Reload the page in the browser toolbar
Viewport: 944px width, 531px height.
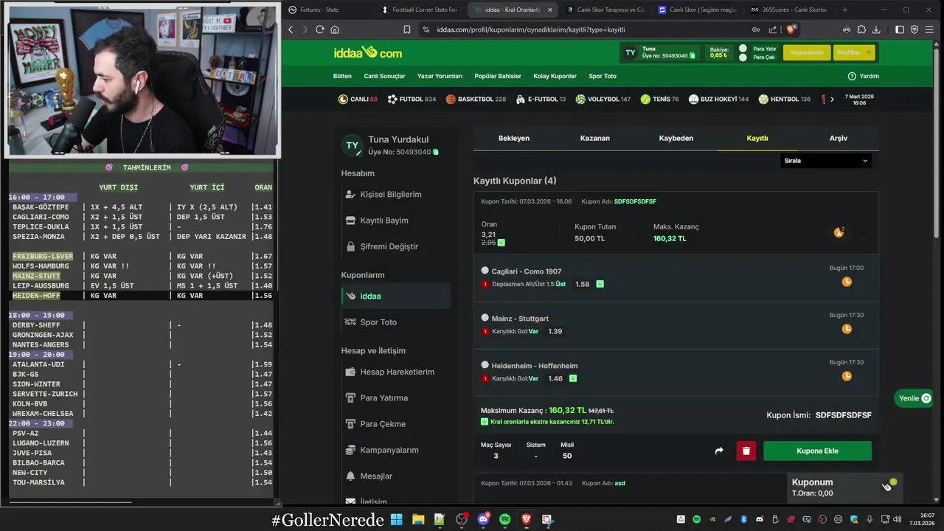pyautogui.click(x=319, y=29)
